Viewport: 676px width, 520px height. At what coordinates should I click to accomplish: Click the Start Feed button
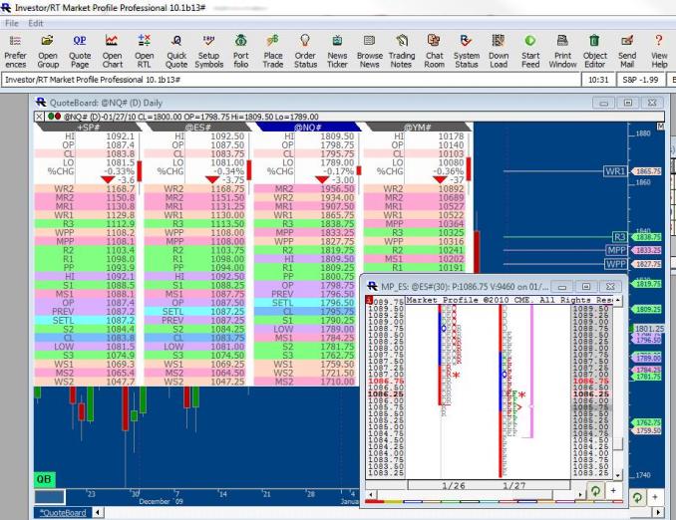(530, 51)
